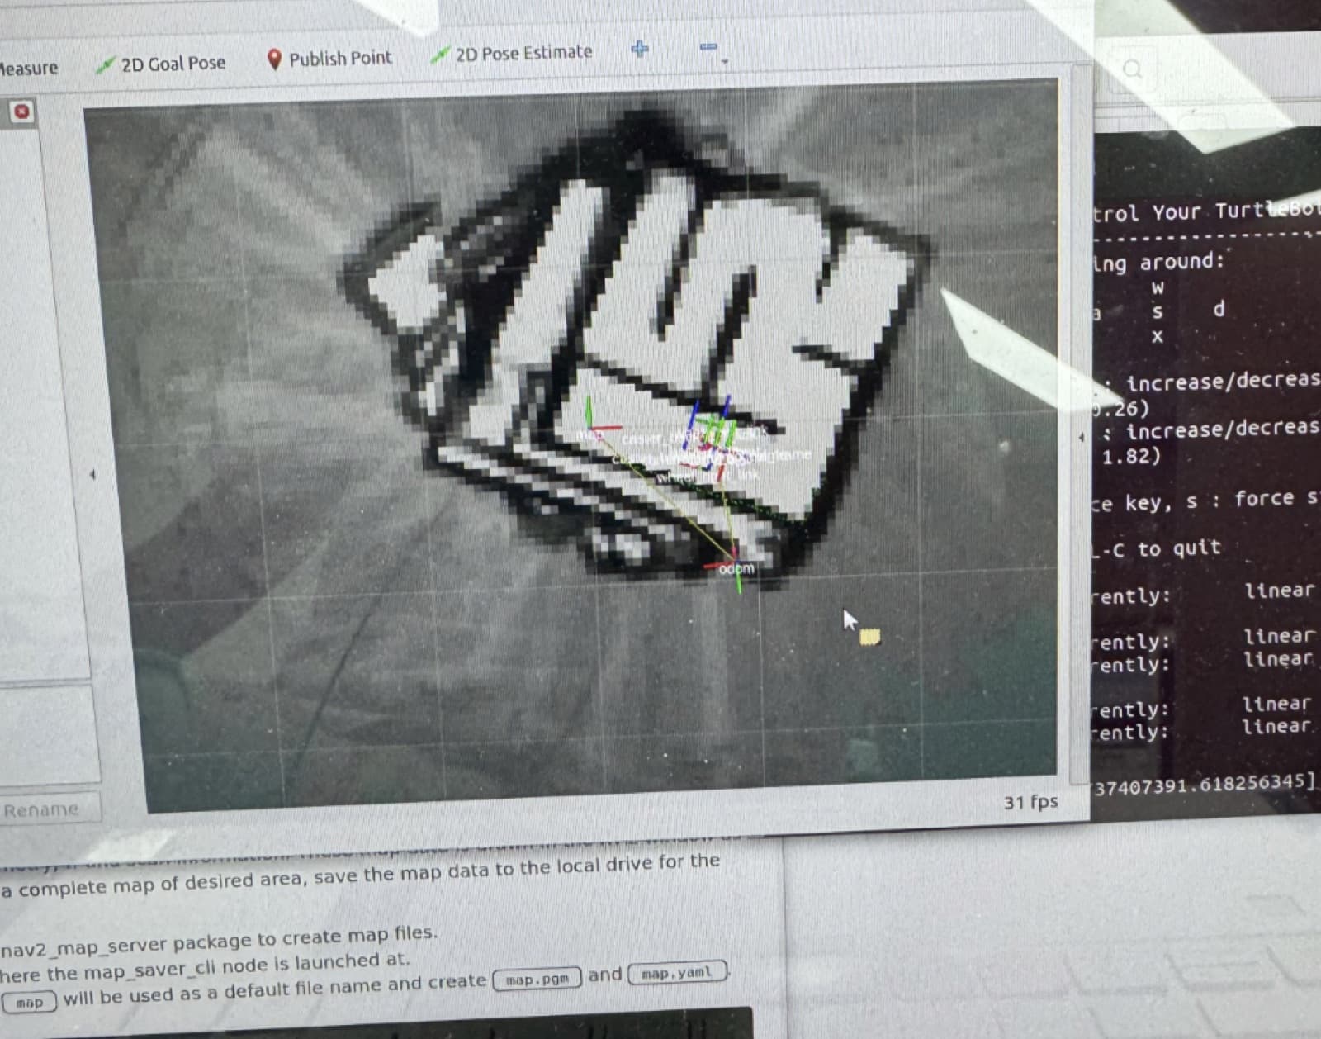Viewport: 1321px width, 1039px height.
Task: Click the Rename button
Action: coord(41,809)
